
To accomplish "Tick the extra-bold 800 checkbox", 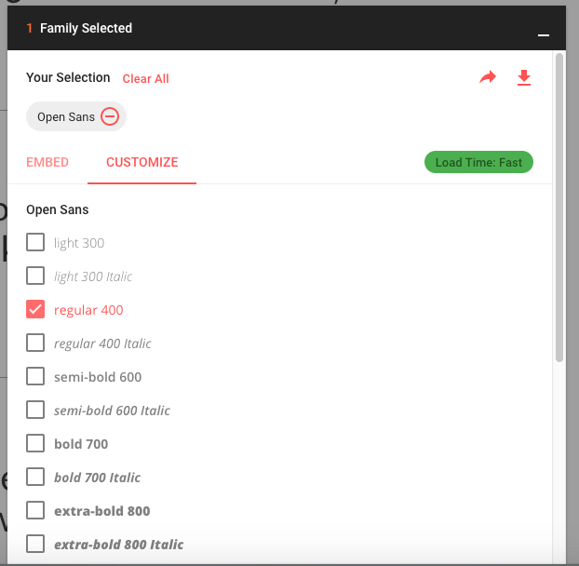I will tap(35, 511).
